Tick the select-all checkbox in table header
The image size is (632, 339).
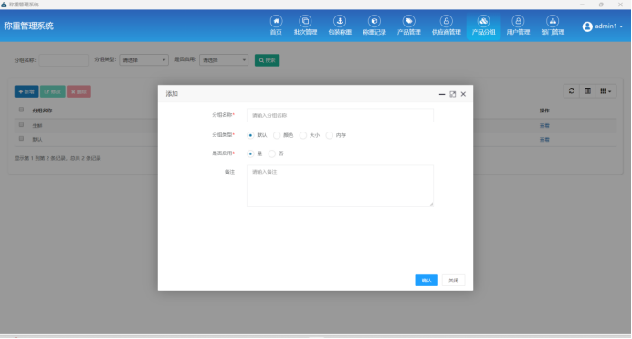(x=21, y=110)
